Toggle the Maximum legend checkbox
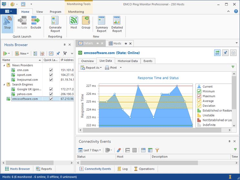The image size is (240, 180). (199, 96)
